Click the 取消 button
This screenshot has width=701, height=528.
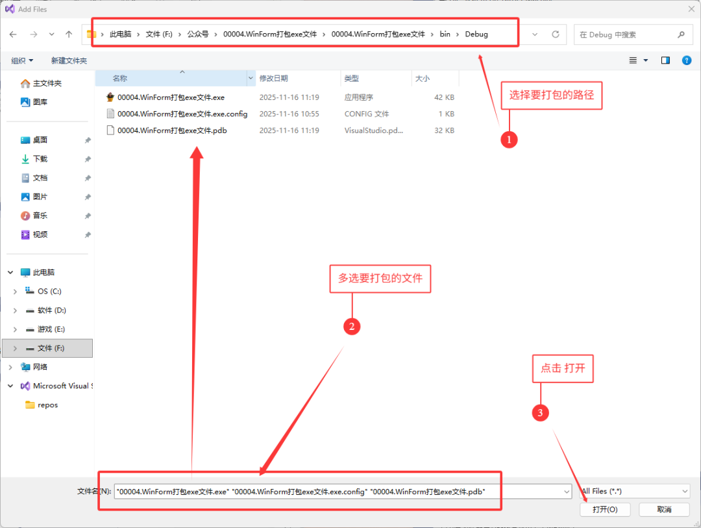tap(664, 509)
